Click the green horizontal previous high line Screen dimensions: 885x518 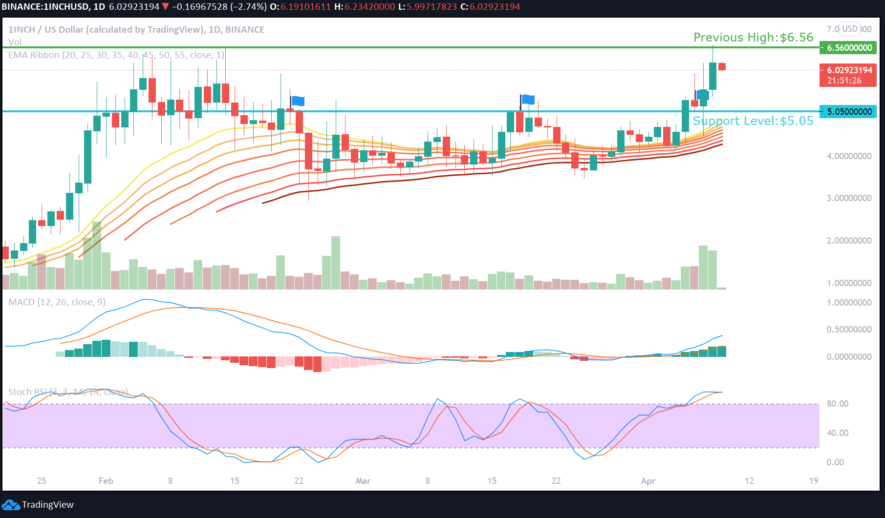(410, 47)
